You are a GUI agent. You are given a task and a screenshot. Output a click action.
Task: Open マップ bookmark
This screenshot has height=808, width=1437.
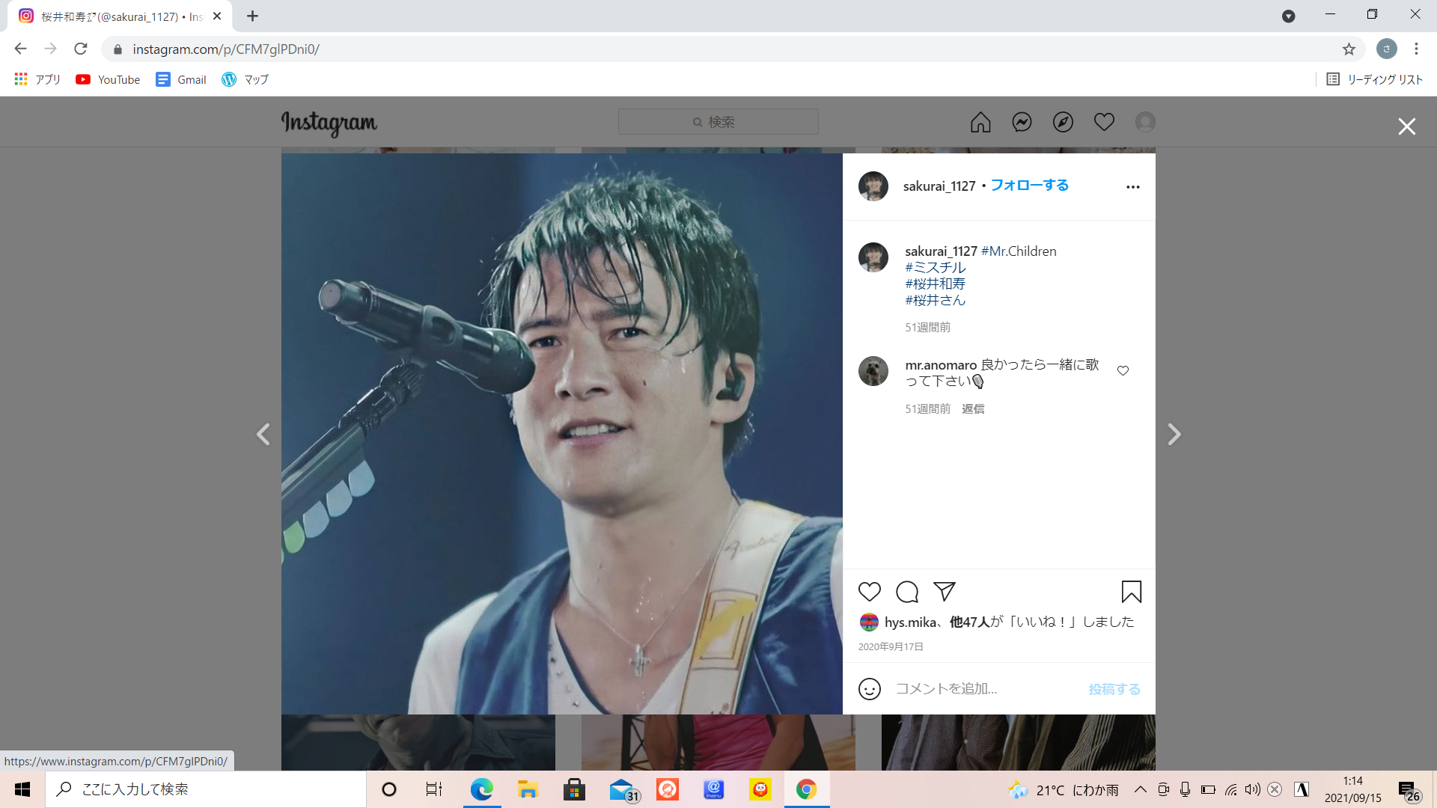pyautogui.click(x=245, y=79)
